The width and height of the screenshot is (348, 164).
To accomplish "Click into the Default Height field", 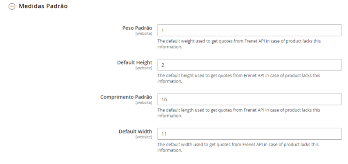I will [249, 65].
